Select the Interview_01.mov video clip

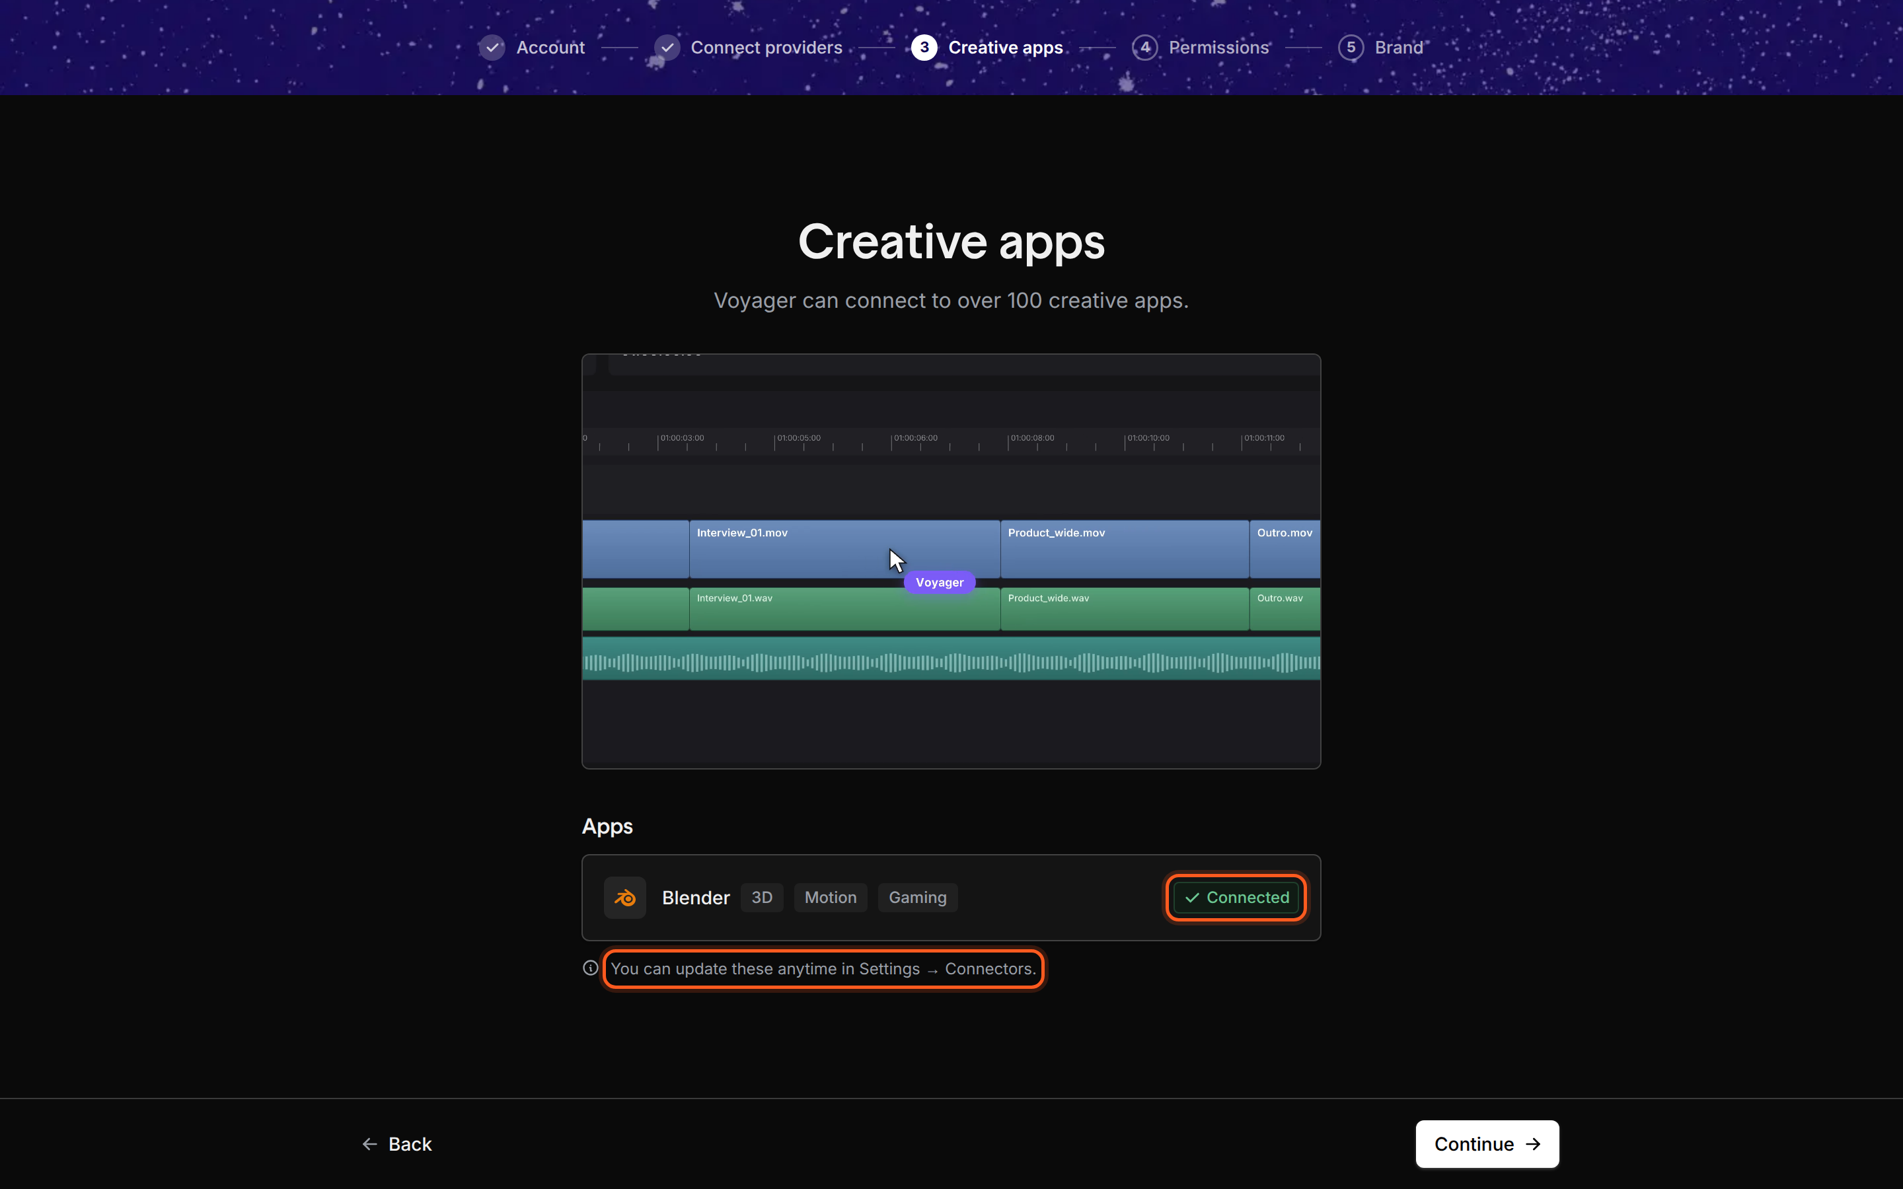click(x=844, y=549)
